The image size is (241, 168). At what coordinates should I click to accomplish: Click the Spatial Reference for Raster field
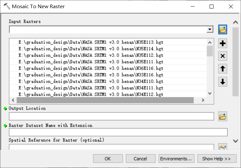[x=112, y=147]
